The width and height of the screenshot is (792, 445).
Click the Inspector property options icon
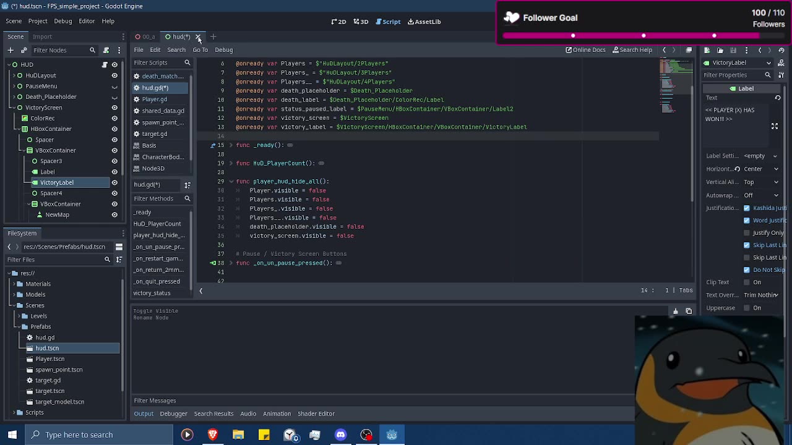(x=781, y=75)
